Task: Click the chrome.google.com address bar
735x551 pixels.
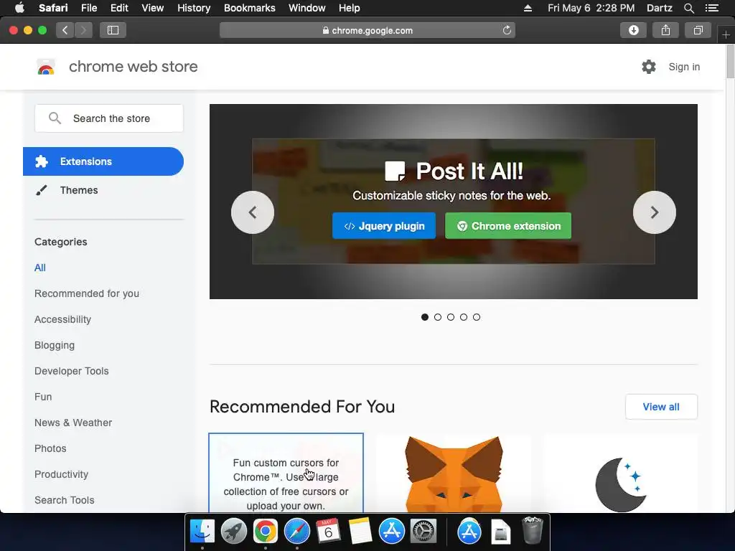Action: pos(367,30)
